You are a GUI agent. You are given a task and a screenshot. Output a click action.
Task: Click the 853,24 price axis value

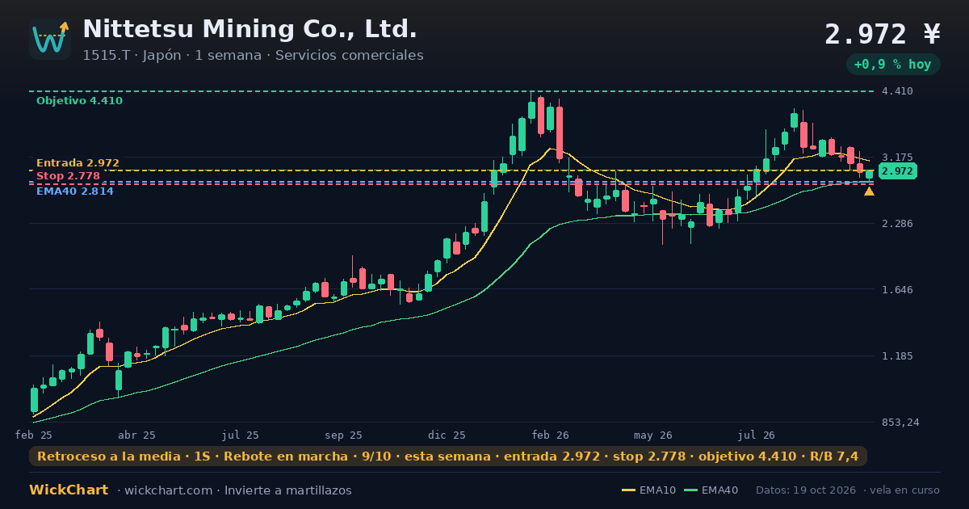tap(900, 423)
